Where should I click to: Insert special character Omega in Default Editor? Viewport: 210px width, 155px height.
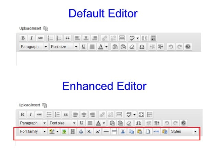142,47
